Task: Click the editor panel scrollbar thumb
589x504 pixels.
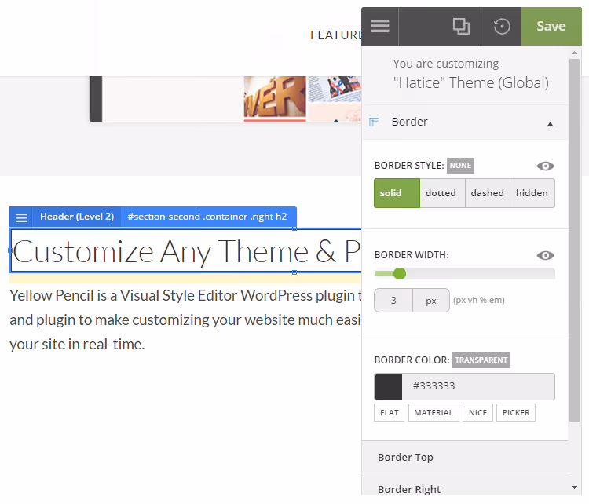Action: coord(574,240)
